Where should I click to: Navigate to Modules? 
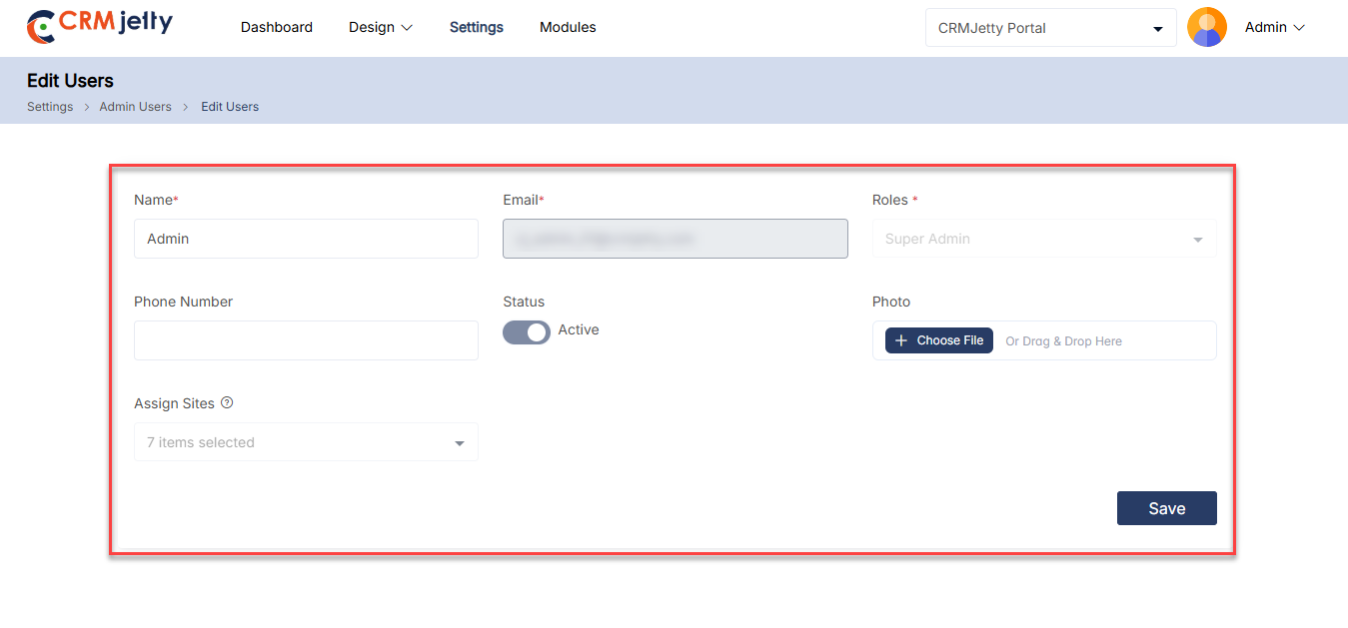(x=568, y=28)
